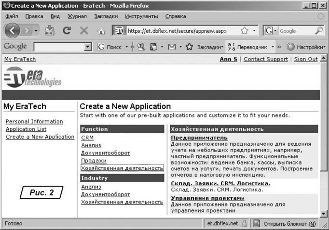329x230 pixels.
Task: Open the Закладки menu in menu bar
Action: (106, 16)
